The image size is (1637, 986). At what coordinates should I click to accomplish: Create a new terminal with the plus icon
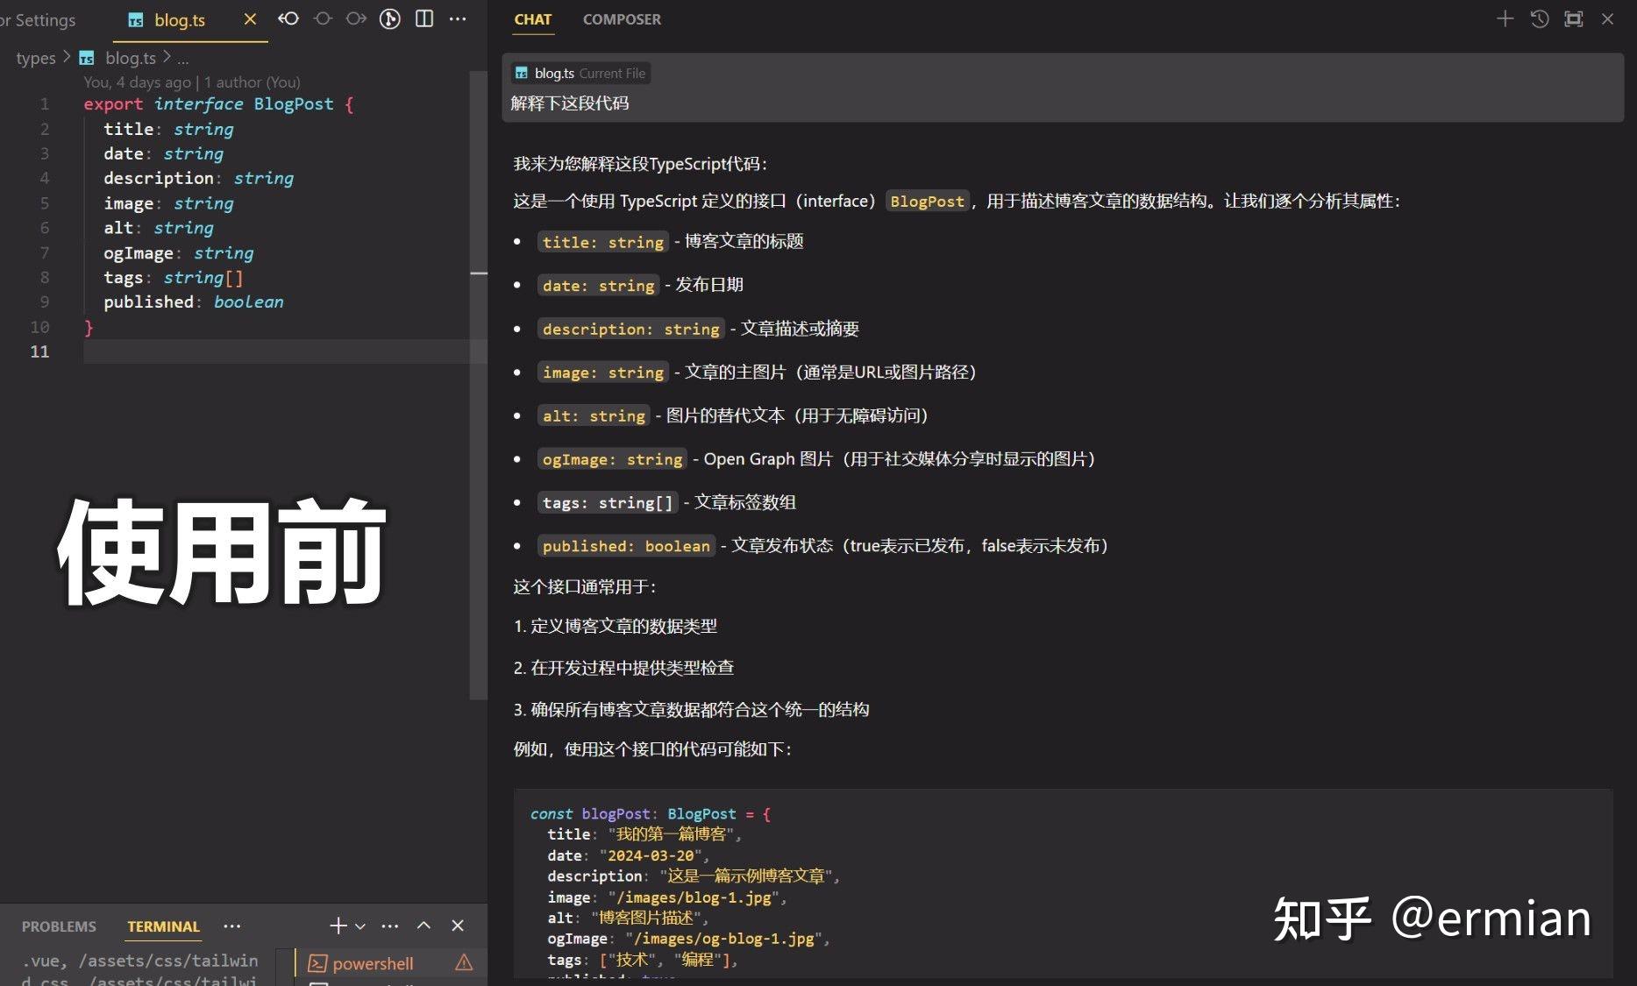[337, 926]
